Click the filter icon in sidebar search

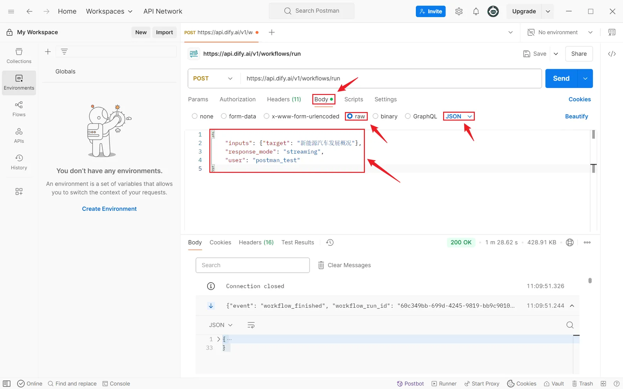tap(64, 51)
